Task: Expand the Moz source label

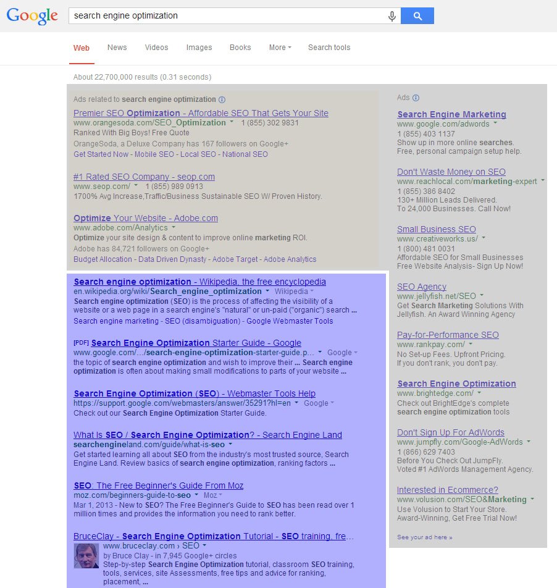Action: pyautogui.click(x=213, y=495)
